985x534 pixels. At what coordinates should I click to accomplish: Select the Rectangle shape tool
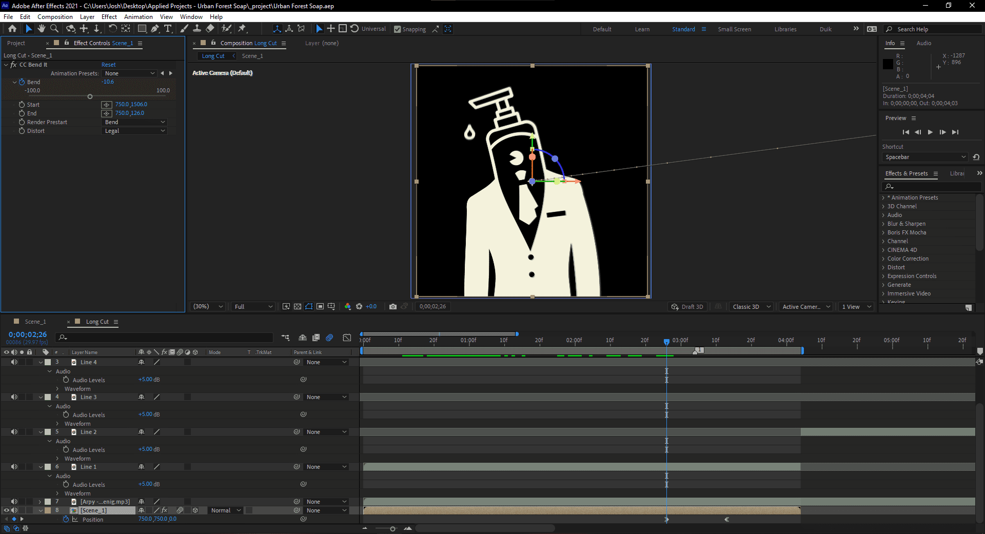142,29
